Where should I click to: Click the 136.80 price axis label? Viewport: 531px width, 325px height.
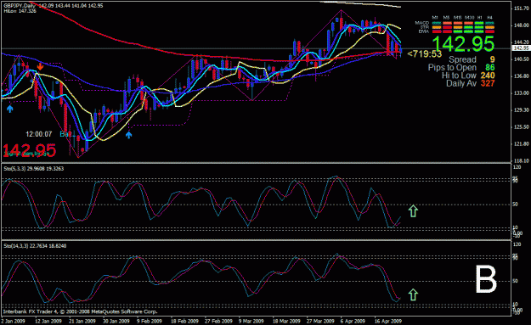coord(521,76)
